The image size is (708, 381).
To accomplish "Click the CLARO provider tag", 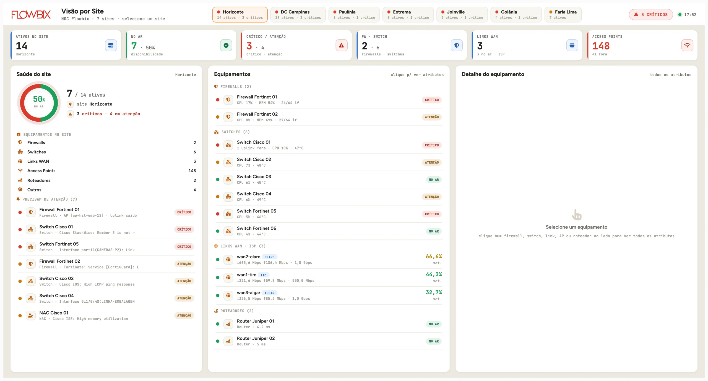I will pos(269,257).
